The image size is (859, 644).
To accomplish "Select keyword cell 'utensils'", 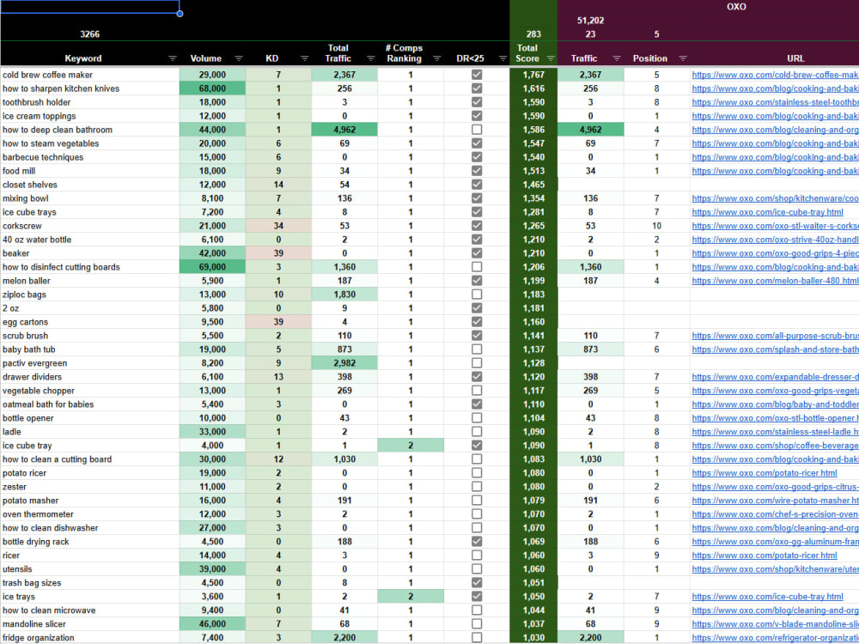I will point(90,569).
